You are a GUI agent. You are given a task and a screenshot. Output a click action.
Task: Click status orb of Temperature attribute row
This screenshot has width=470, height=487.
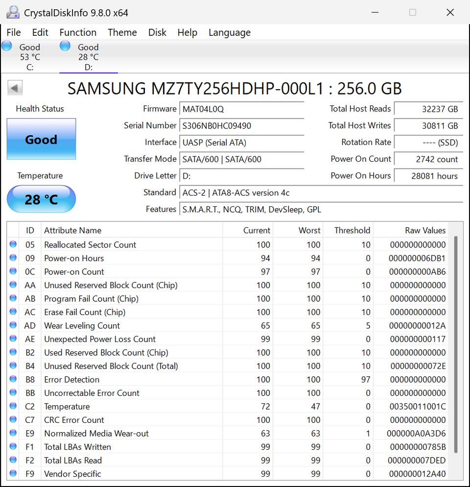[x=13, y=406]
